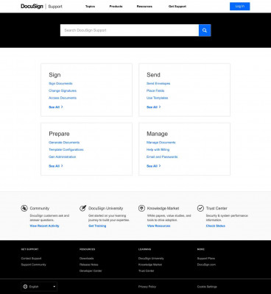Click the Log In button
Viewport: 271px width, 294px height.
coord(240,7)
